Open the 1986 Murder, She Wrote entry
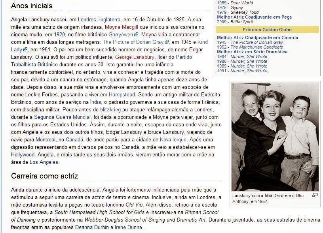Viewport: 323px width, 233px height. 242,61
